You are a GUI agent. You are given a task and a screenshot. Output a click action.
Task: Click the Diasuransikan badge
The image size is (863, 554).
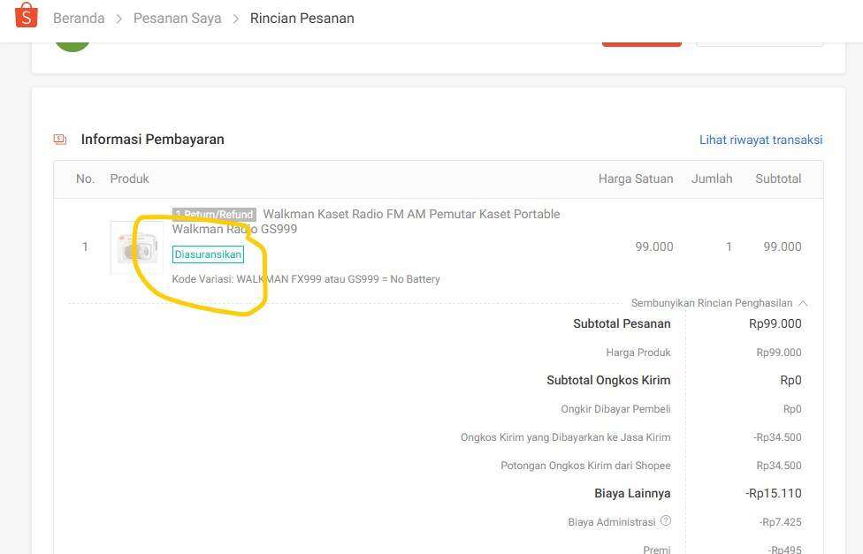(x=208, y=254)
